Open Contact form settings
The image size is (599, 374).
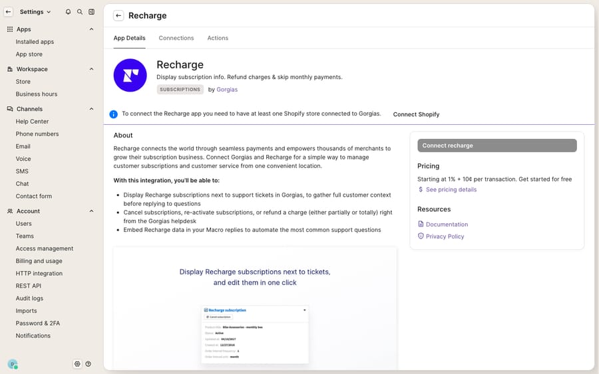point(34,197)
